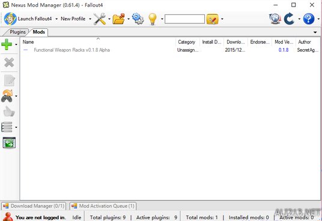Switch to the Plugins tab
The width and height of the screenshot is (322, 221).
tap(17, 32)
